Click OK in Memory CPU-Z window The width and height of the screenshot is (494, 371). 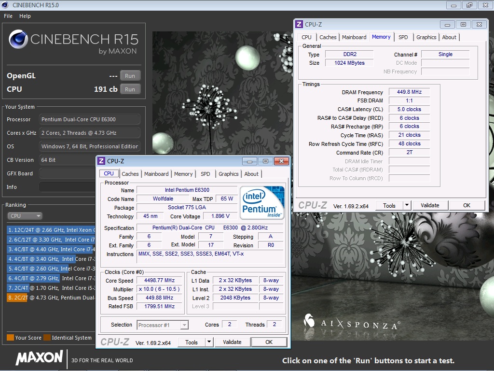point(467,206)
